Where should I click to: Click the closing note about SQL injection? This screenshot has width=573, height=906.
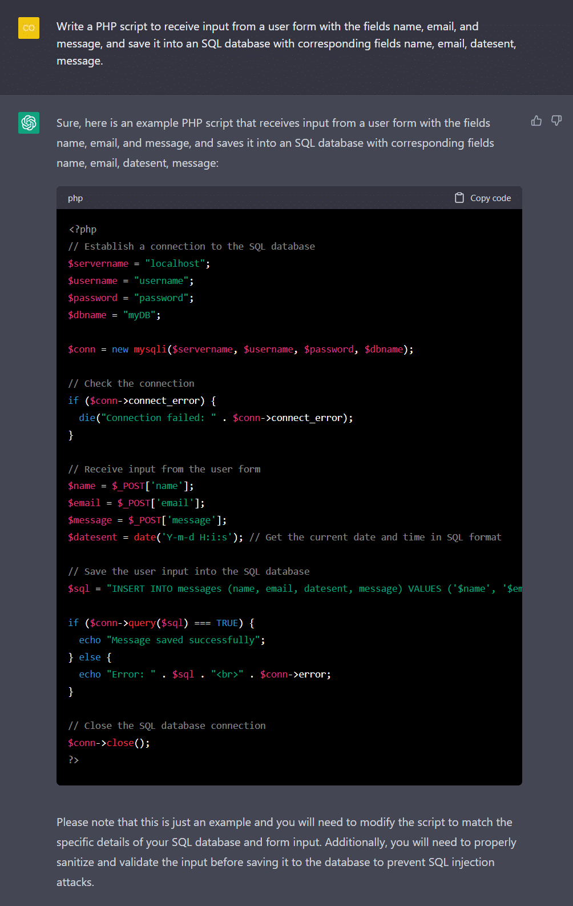(x=285, y=852)
